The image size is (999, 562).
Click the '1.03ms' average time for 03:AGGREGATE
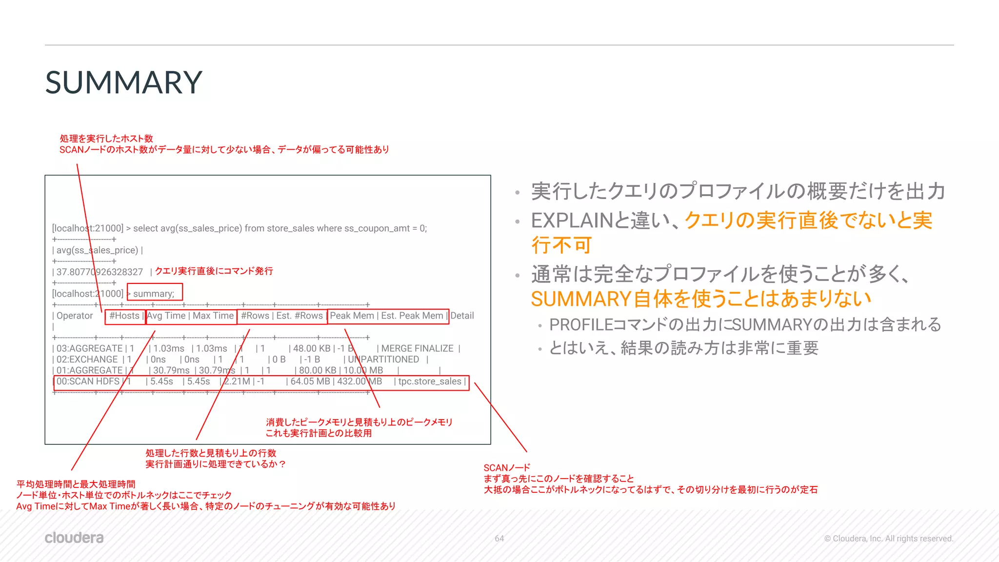coord(169,348)
